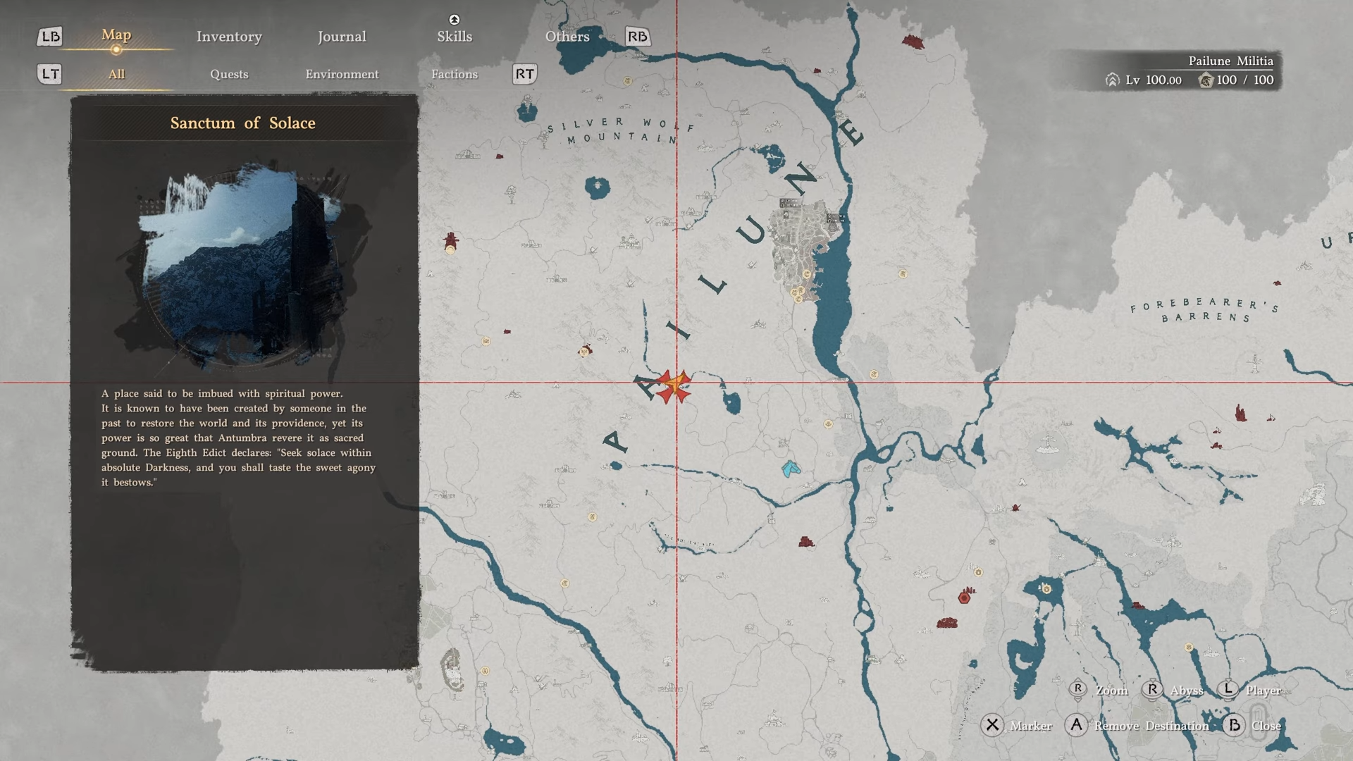1353x761 pixels.
Task: Open the Skills tab
Action: [455, 37]
